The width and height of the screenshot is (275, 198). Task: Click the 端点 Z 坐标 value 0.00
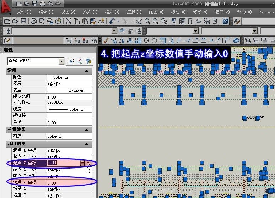(x=69, y=183)
